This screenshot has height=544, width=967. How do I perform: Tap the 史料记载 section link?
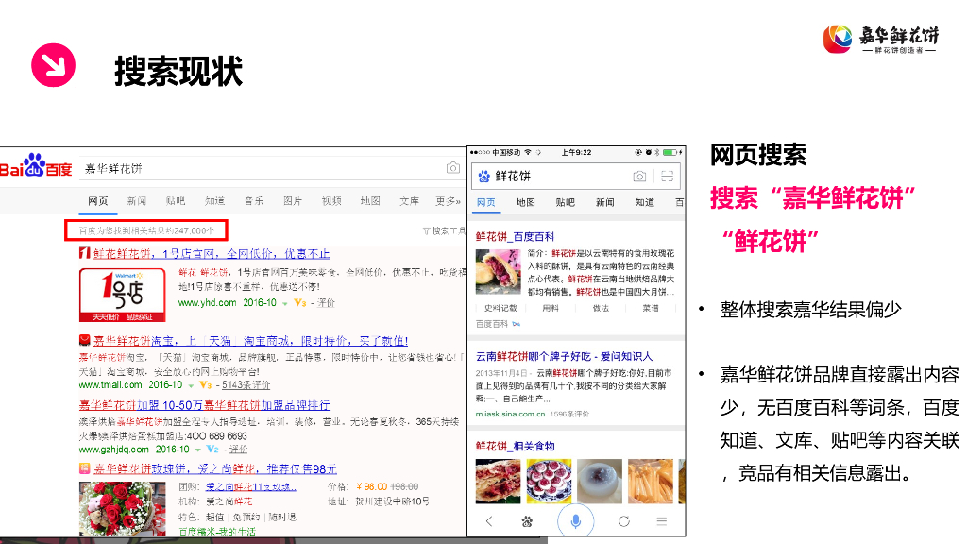500,309
